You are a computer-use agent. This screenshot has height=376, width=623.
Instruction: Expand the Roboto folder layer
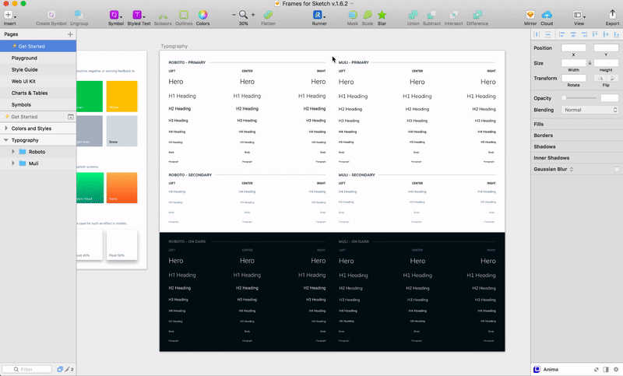click(x=13, y=152)
